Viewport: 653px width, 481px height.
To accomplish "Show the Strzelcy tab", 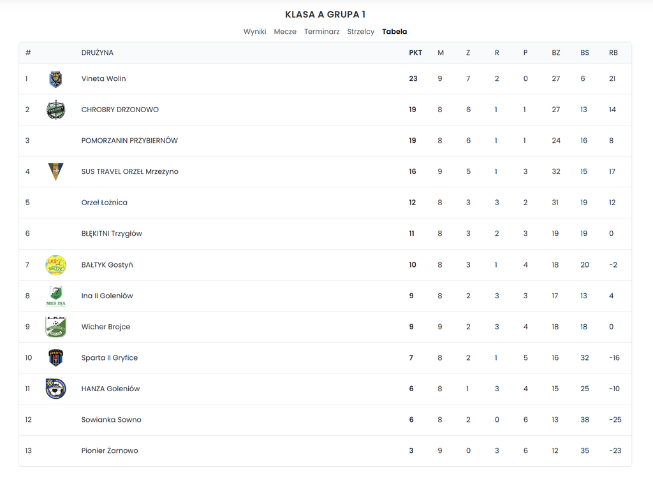I will [x=361, y=32].
